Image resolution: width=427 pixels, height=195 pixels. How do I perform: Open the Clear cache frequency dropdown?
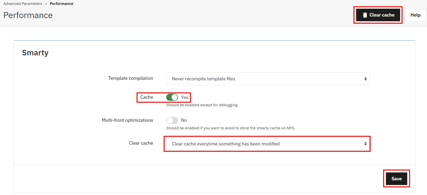click(267, 144)
